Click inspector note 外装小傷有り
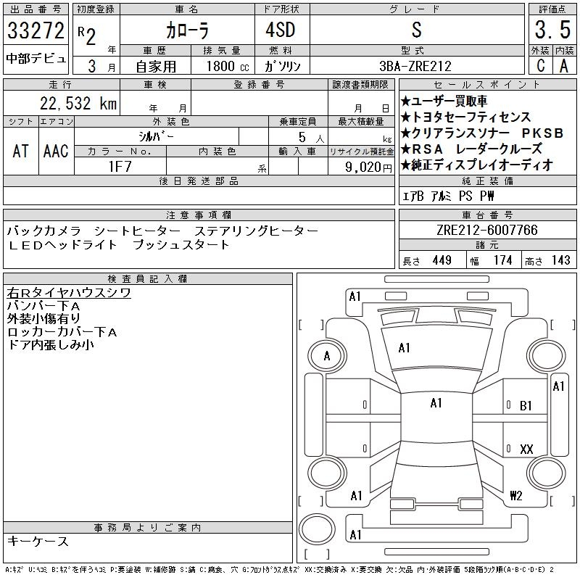Screen dimensions: 580x580 click(x=43, y=318)
